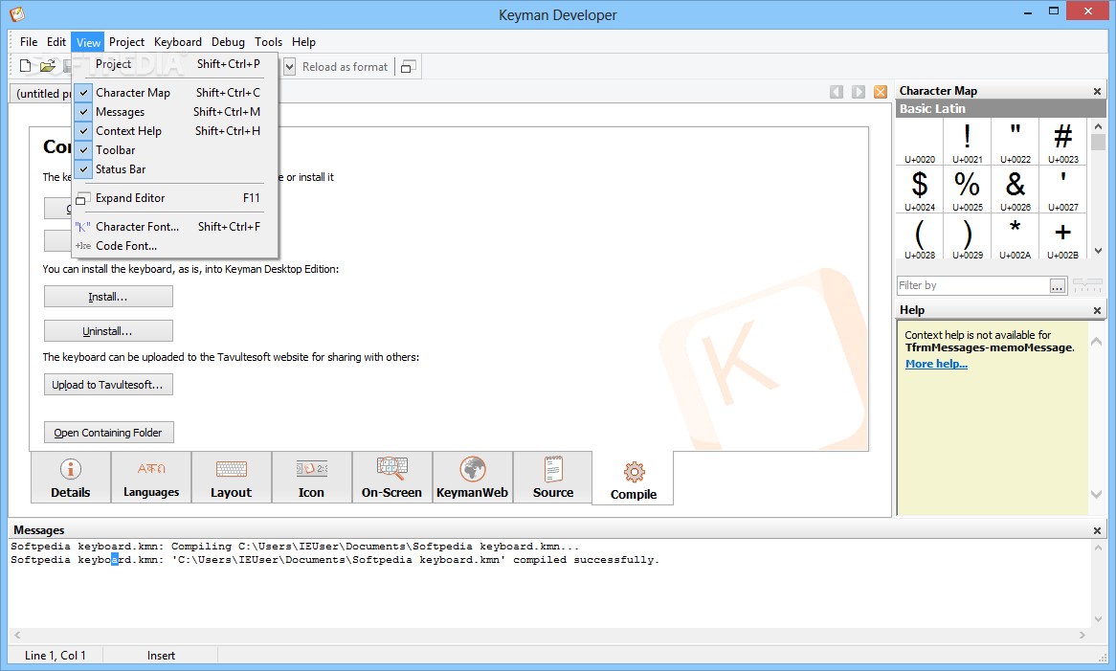Click the New file toolbar icon
This screenshot has height=671, width=1116.
(x=26, y=66)
